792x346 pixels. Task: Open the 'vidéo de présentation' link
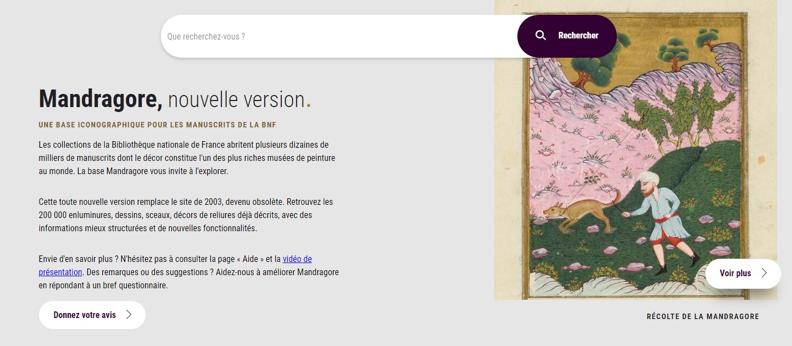[x=297, y=259]
